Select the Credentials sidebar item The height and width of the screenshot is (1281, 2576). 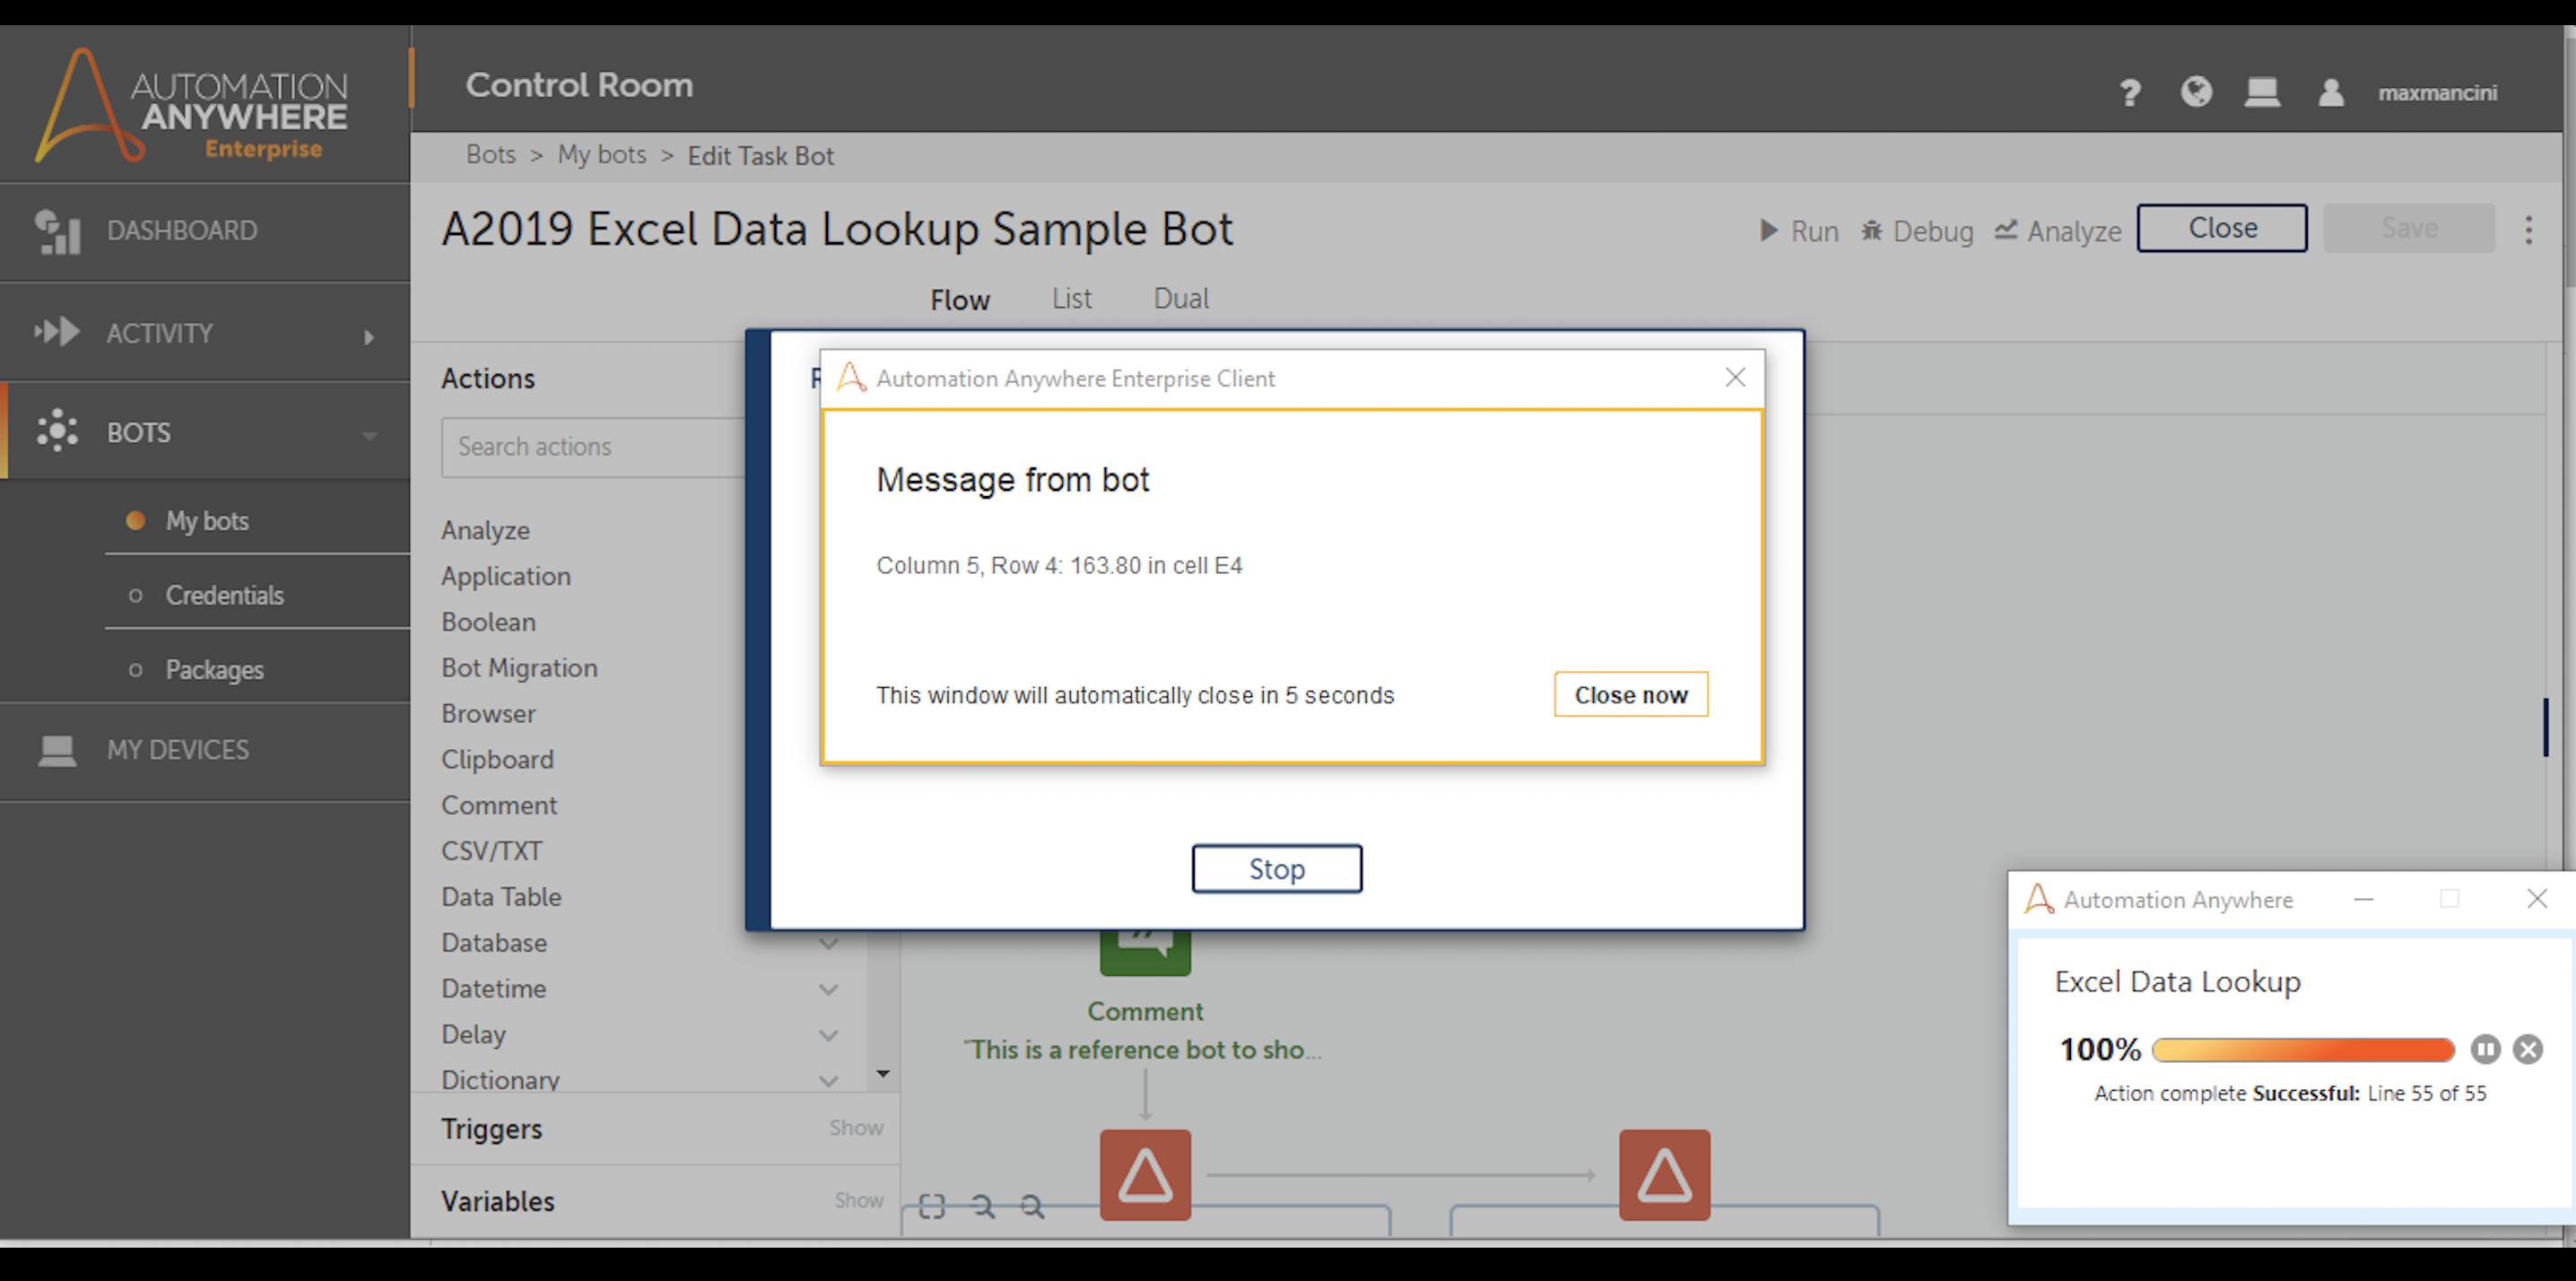pos(224,595)
